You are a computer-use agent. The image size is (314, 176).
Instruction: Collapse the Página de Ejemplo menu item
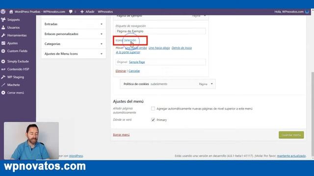click(205, 16)
